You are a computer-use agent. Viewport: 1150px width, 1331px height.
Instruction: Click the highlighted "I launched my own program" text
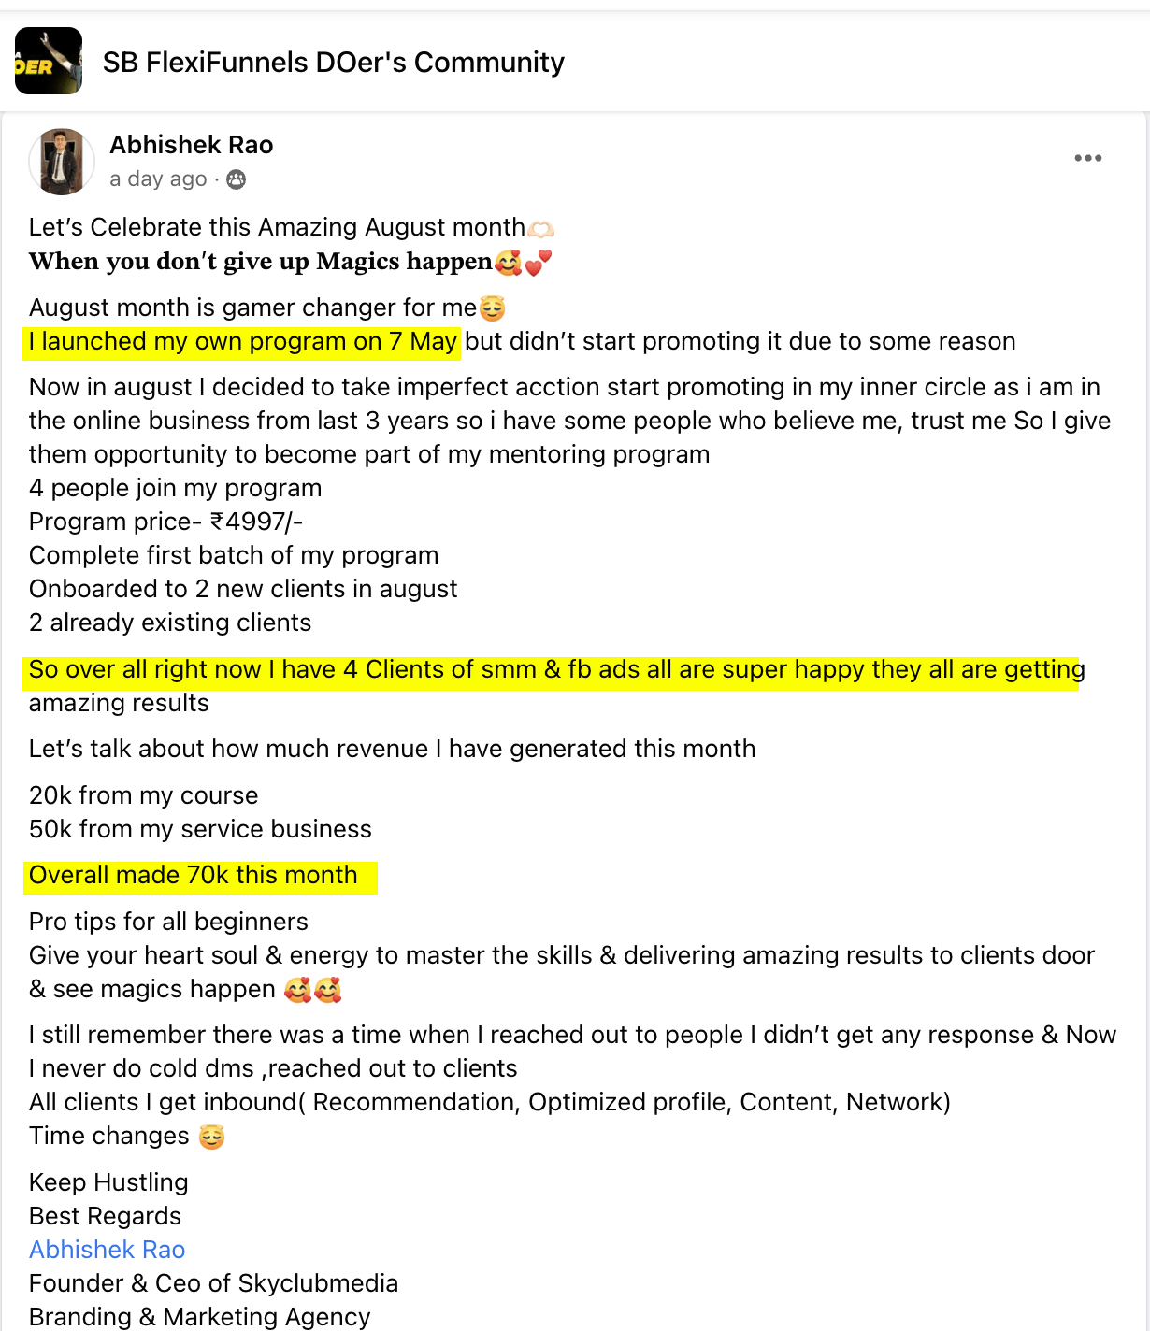[242, 342]
